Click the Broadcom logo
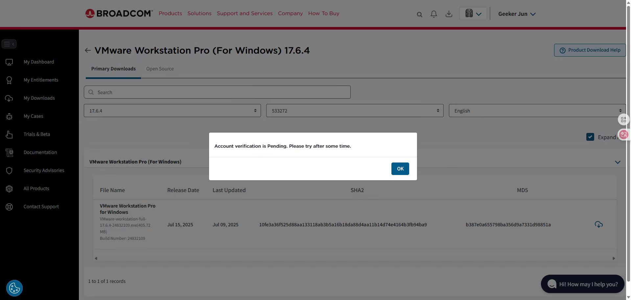This screenshot has height=300, width=631. tap(119, 13)
